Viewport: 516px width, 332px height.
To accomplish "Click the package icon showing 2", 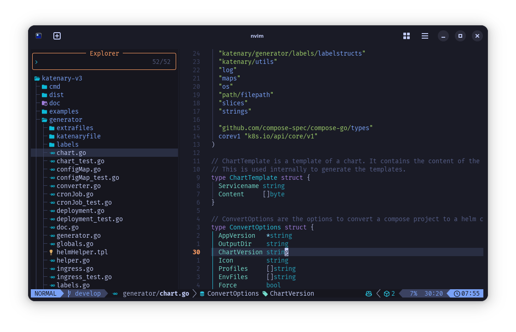I will 387,293.
